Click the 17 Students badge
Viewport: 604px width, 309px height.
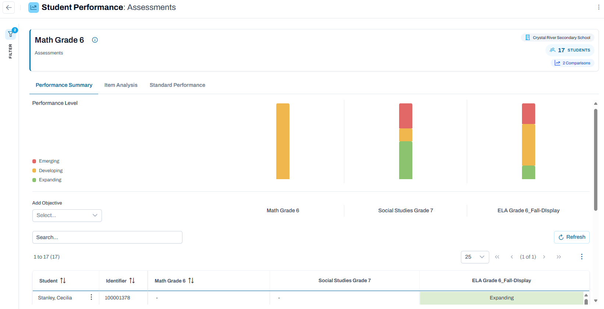tap(570, 50)
